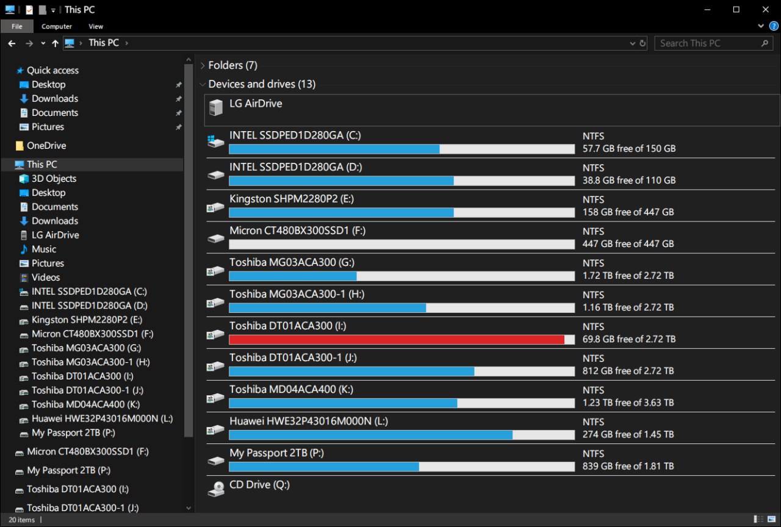Switch to details view in status bar
The height and width of the screenshot is (527, 781).
coord(758,519)
